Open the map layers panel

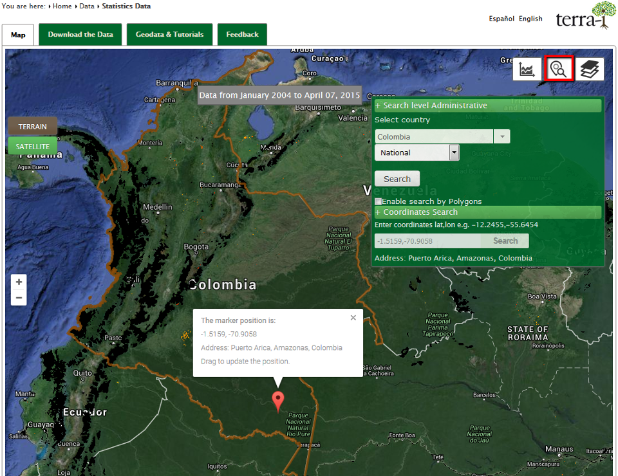pos(590,69)
